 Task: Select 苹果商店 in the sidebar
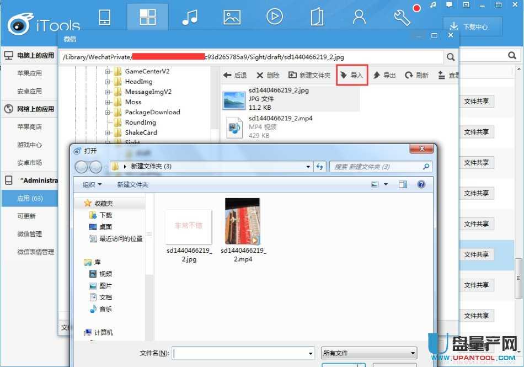29,127
